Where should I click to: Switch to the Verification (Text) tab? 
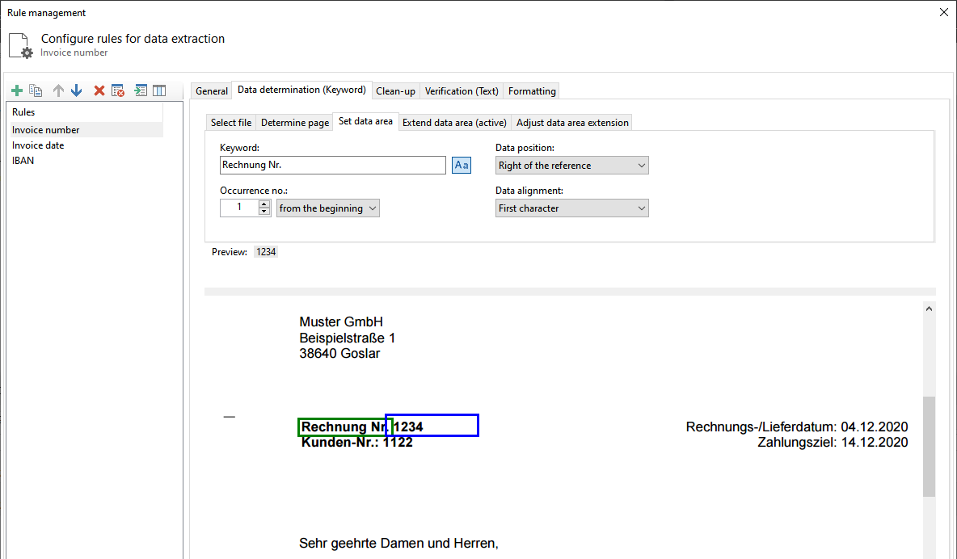pyautogui.click(x=461, y=90)
